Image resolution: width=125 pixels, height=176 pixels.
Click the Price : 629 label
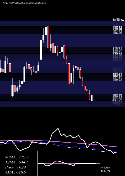pyautogui.click(x=15, y=167)
